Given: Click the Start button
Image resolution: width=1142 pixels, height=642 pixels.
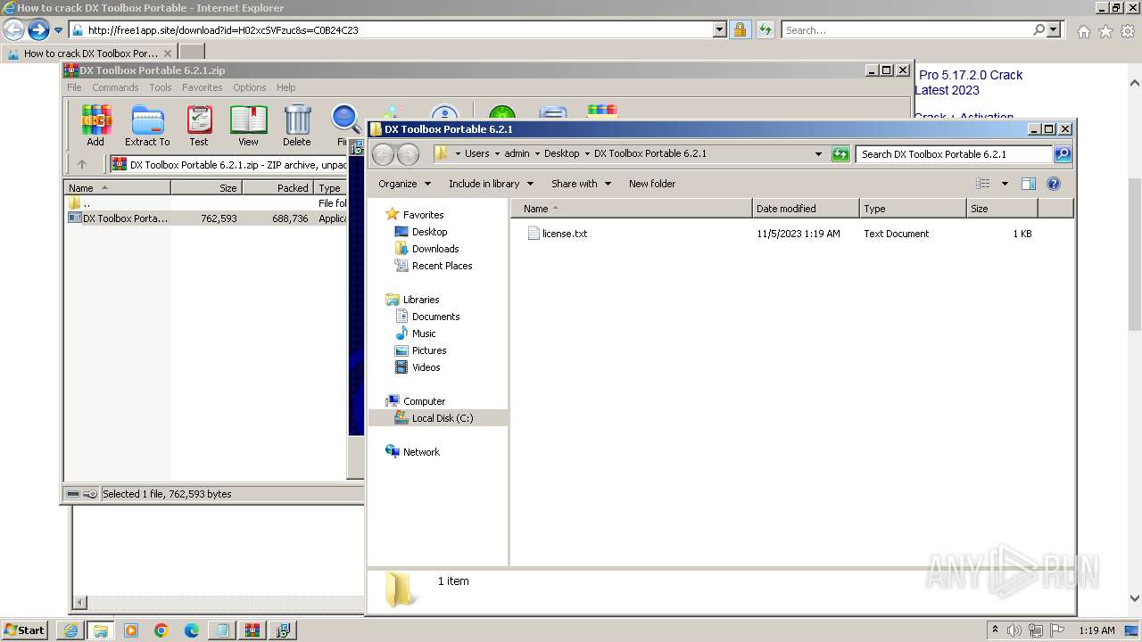Looking at the screenshot, I should tap(25, 630).
